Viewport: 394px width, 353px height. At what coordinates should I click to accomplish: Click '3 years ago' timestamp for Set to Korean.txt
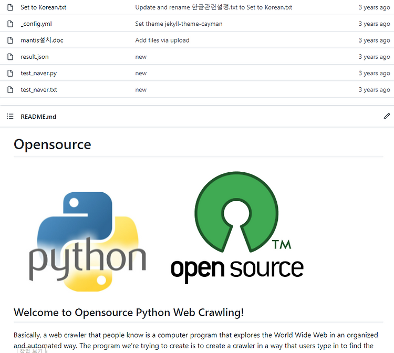point(375,7)
